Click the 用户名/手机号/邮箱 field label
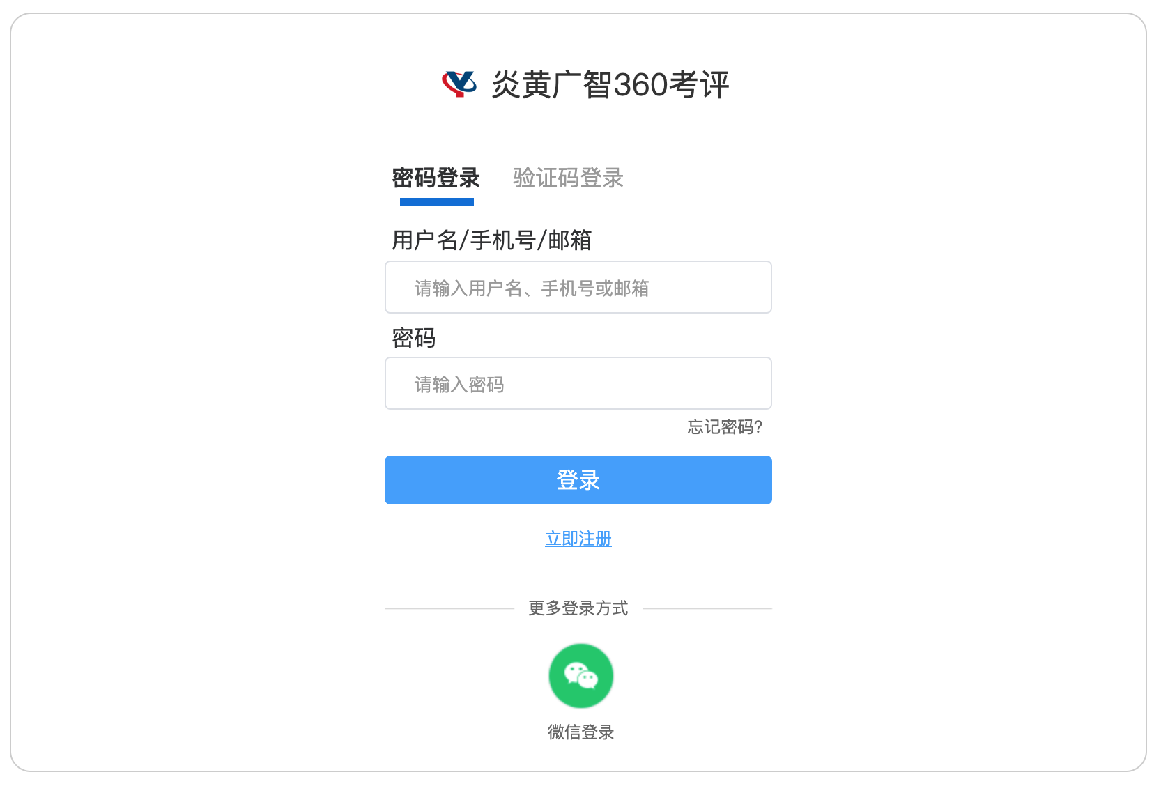The width and height of the screenshot is (1161, 786). [492, 240]
